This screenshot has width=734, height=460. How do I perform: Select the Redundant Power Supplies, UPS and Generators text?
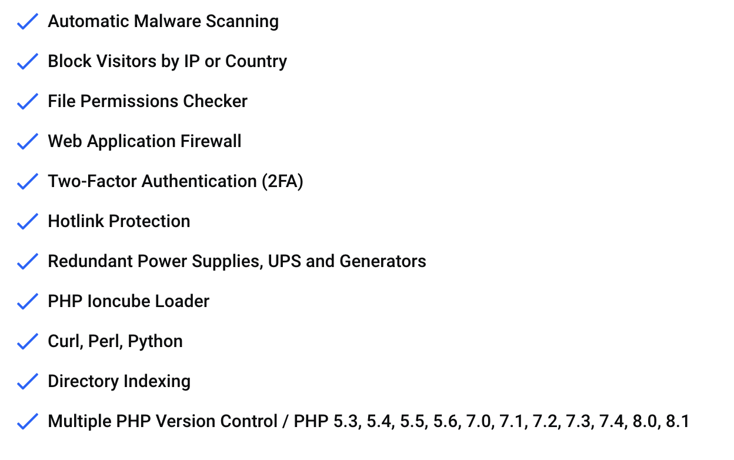(237, 262)
